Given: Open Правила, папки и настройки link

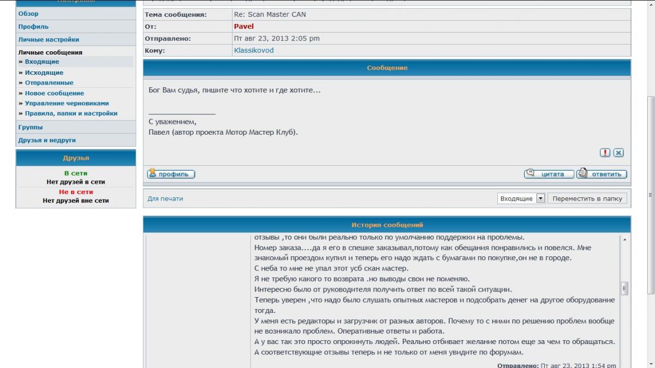Looking at the screenshot, I should pos(71,113).
